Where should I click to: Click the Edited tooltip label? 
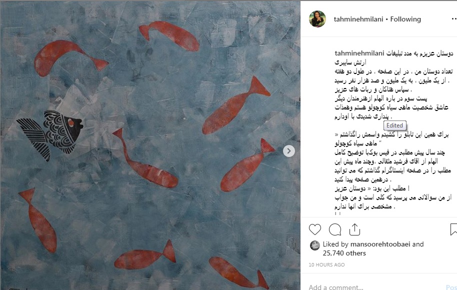(x=394, y=125)
